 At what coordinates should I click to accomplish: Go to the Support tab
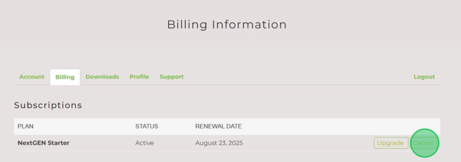172,77
